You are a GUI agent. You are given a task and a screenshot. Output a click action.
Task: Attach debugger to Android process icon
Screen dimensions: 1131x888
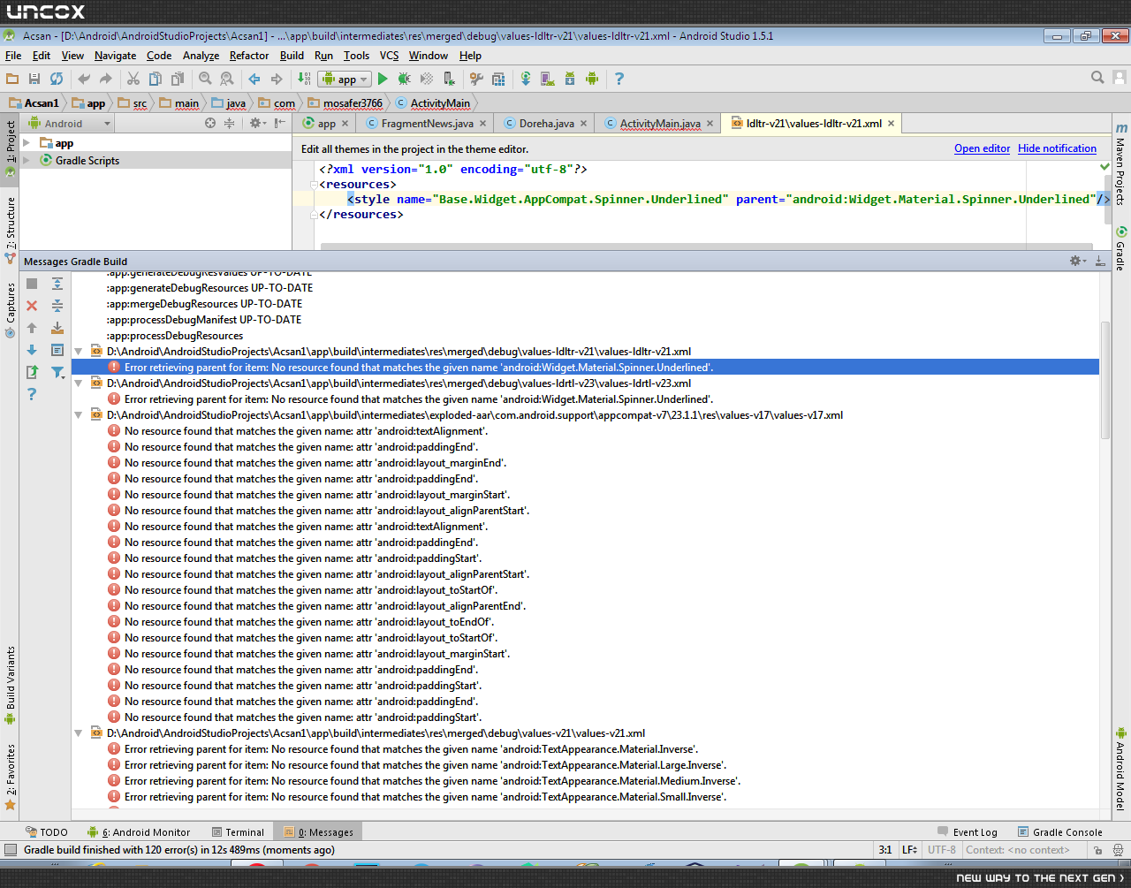451,79
